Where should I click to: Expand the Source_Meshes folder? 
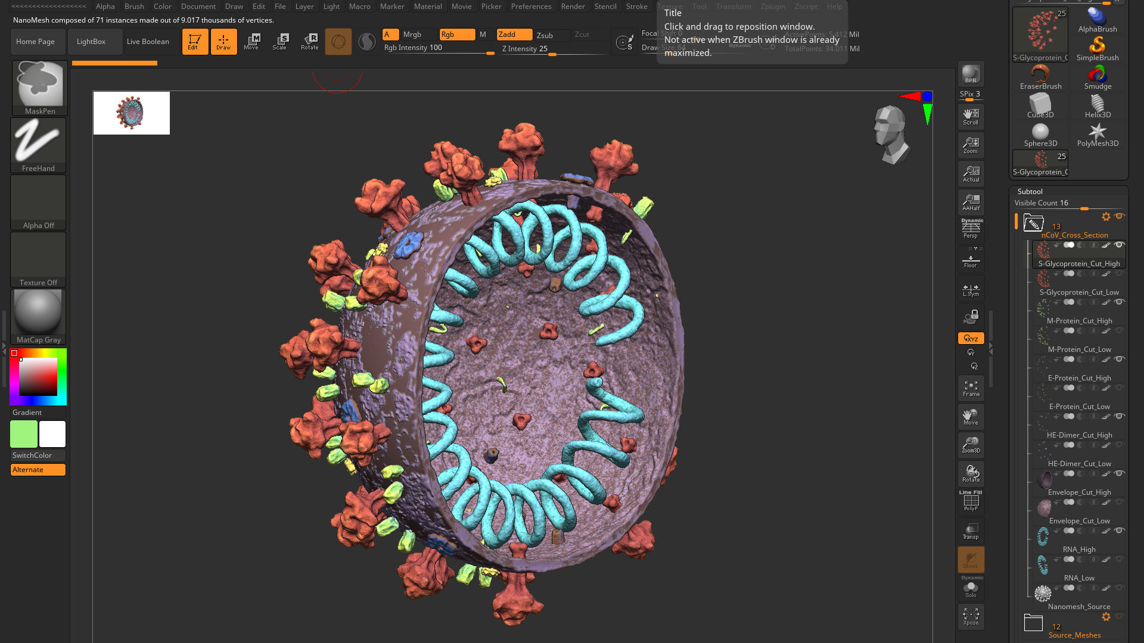coord(1033,623)
